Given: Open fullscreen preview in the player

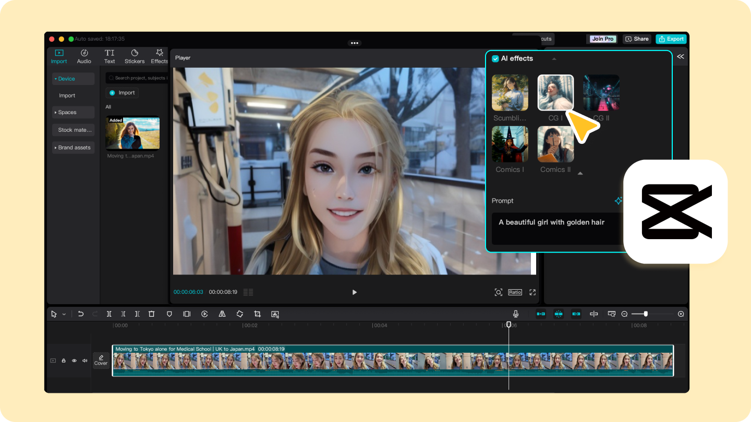Looking at the screenshot, I should pos(532,292).
